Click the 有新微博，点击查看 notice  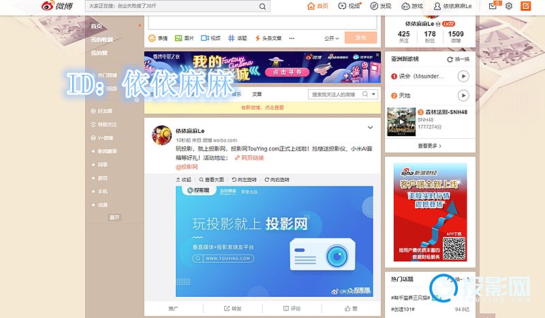(262, 108)
